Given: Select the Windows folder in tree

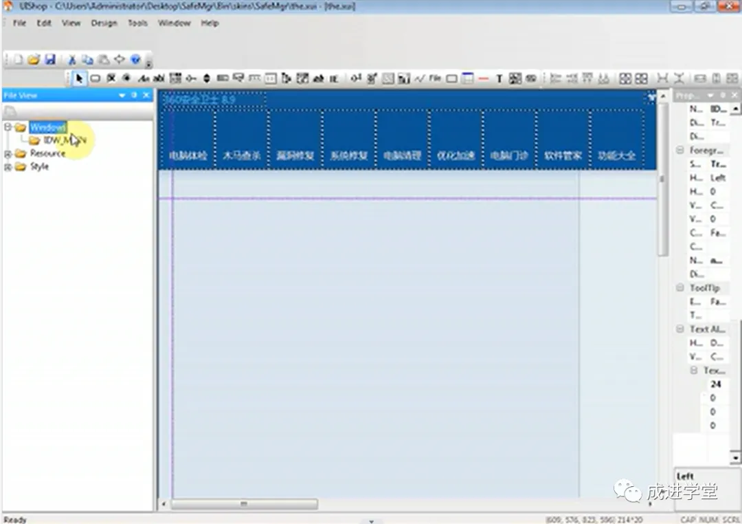Looking at the screenshot, I should [48, 127].
